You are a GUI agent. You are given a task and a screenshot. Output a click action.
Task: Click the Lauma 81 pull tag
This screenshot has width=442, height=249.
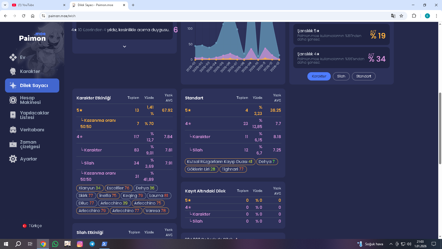pos(159,196)
